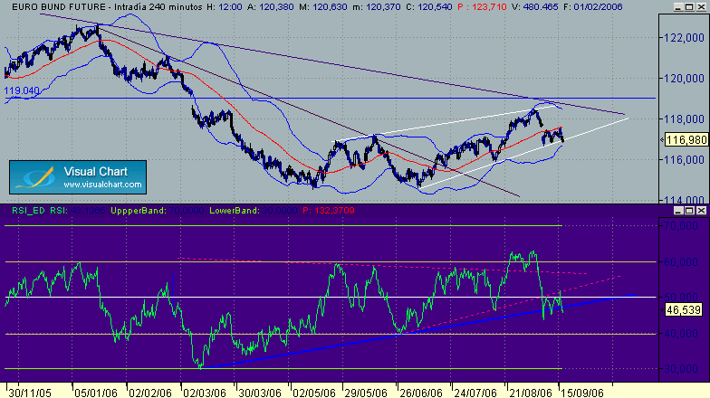Image resolution: width=710 pixels, height=398 pixels.
Task: Click the 15/09/06 date axis label
Action: click(582, 393)
